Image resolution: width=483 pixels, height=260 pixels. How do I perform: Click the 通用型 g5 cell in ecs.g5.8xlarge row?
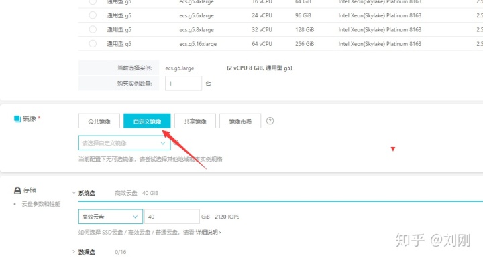tap(119, 29)
